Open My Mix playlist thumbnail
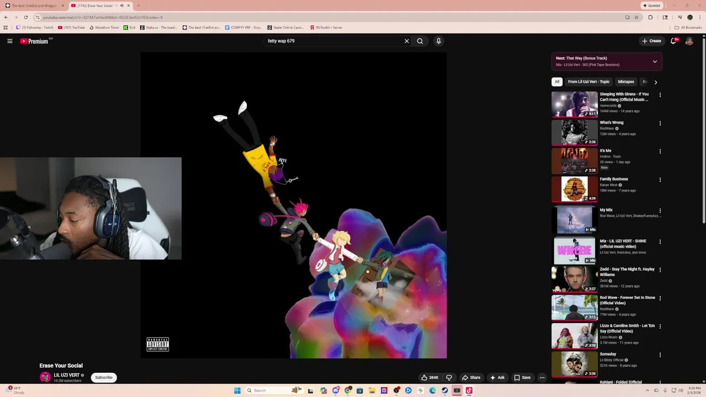 point(574,219)
